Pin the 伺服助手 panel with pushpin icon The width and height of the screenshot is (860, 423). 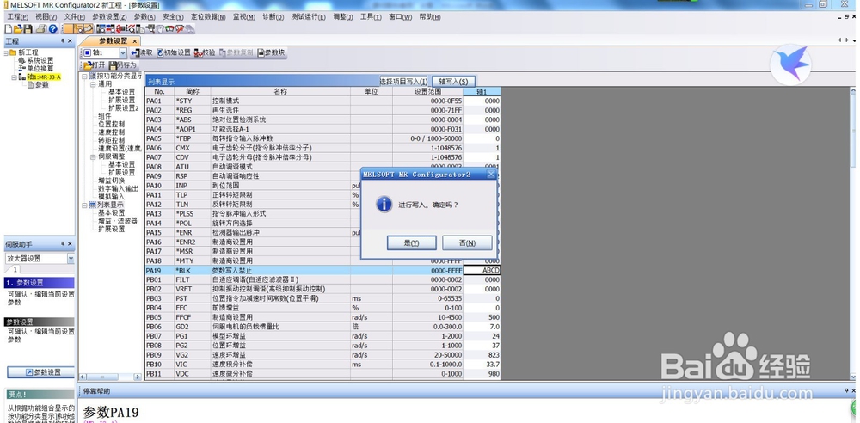(x=63, y=243)
